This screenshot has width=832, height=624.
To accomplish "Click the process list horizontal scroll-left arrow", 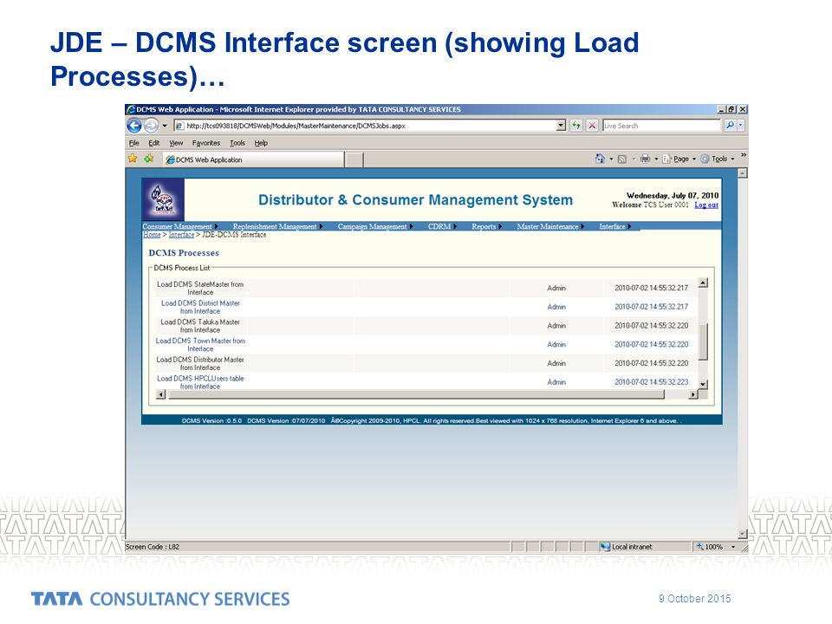I will click(x=161, y=394).
